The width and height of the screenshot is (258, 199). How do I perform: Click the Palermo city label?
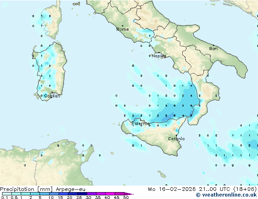tap(140, 123)
